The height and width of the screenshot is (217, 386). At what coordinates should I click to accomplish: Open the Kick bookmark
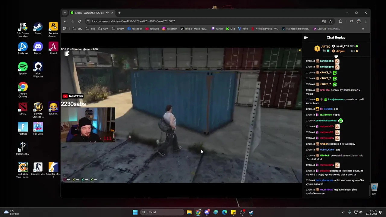click(x=230, y=29)
